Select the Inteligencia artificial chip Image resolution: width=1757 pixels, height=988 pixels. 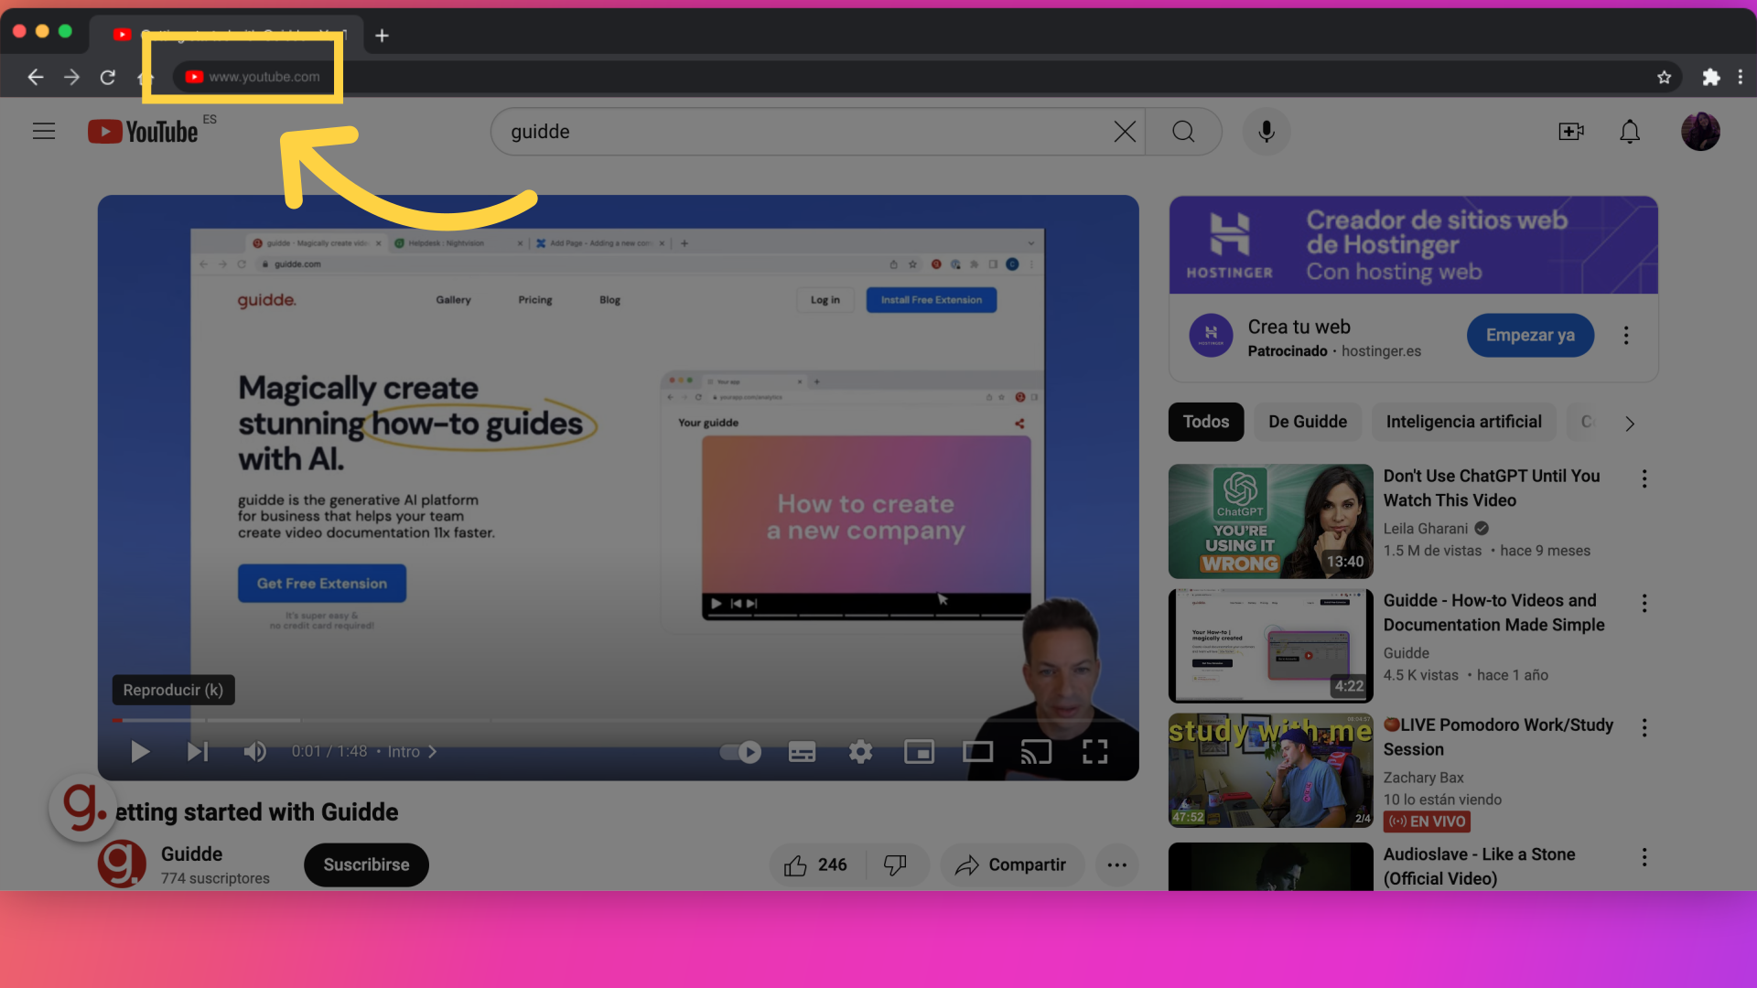1463,423
